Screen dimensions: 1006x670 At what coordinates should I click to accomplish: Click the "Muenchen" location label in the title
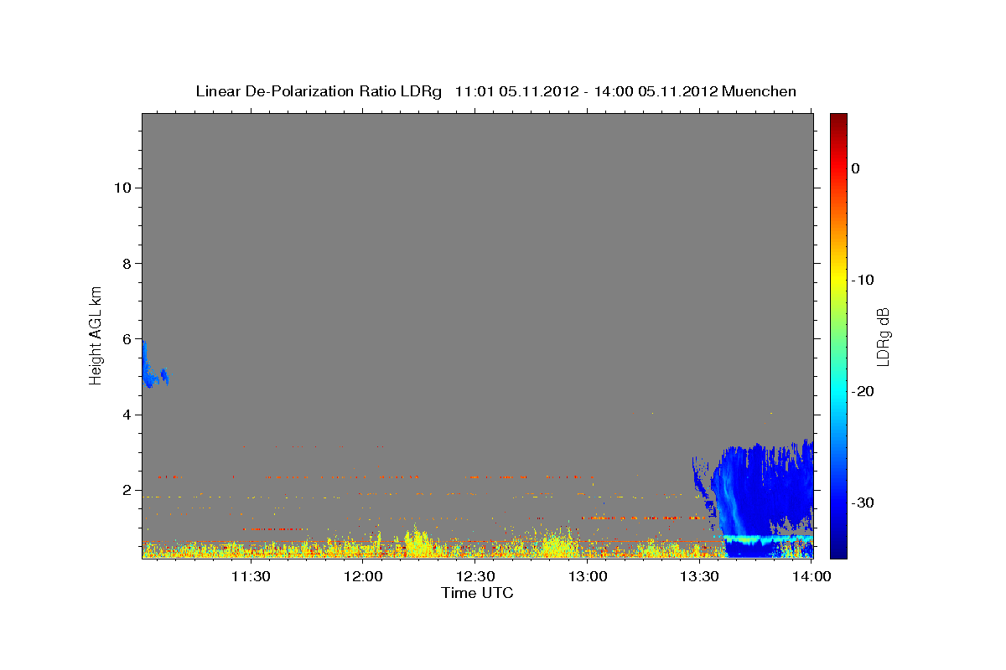point(759,91)
